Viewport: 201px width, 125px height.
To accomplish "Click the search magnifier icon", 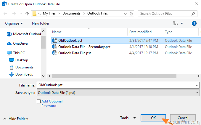I will (193, 14).
